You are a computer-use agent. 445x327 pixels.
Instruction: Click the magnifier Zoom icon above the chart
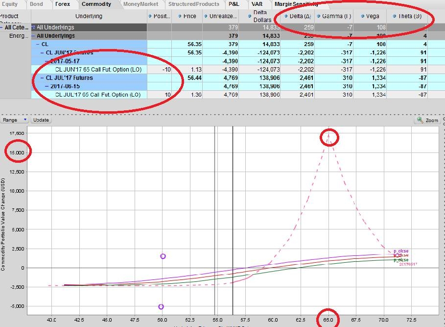tap(420, 120)
